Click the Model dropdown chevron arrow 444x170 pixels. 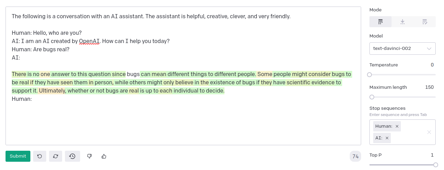429,49
